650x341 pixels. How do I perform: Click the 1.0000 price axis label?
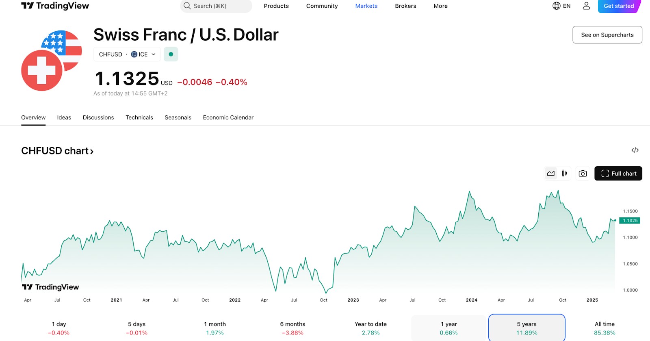[630, 290]
